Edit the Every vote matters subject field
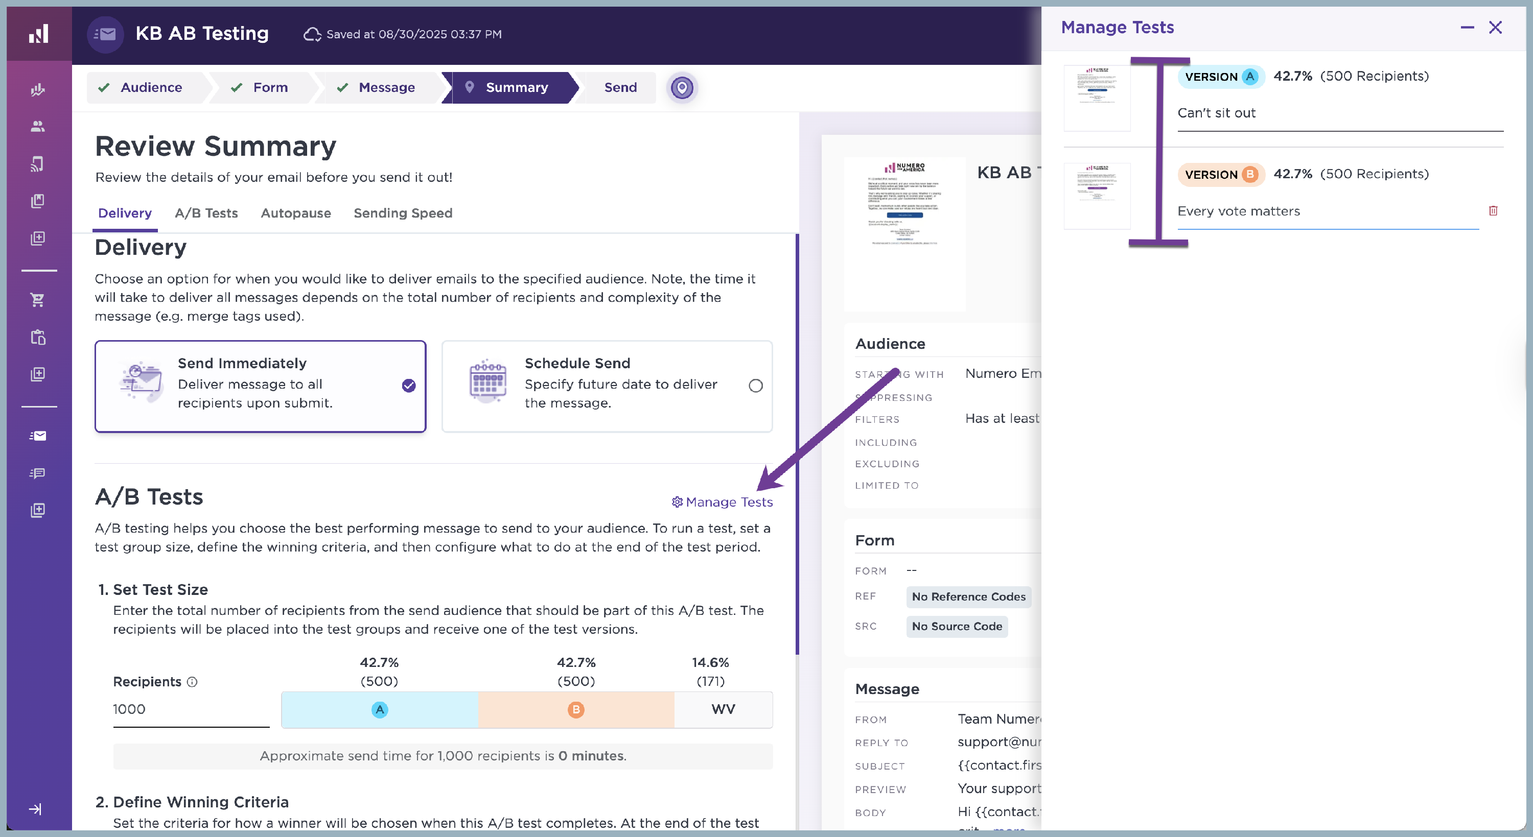Image resolution: width=1533 pixels, height=837 pixels. 1327,211
